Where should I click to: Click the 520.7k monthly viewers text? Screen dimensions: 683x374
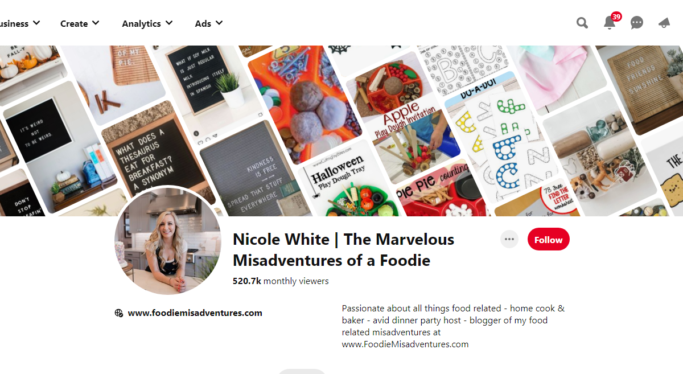click(281, 281)
